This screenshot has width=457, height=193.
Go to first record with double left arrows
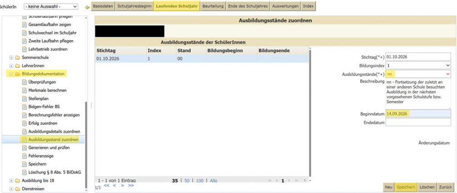click(106, 185)
